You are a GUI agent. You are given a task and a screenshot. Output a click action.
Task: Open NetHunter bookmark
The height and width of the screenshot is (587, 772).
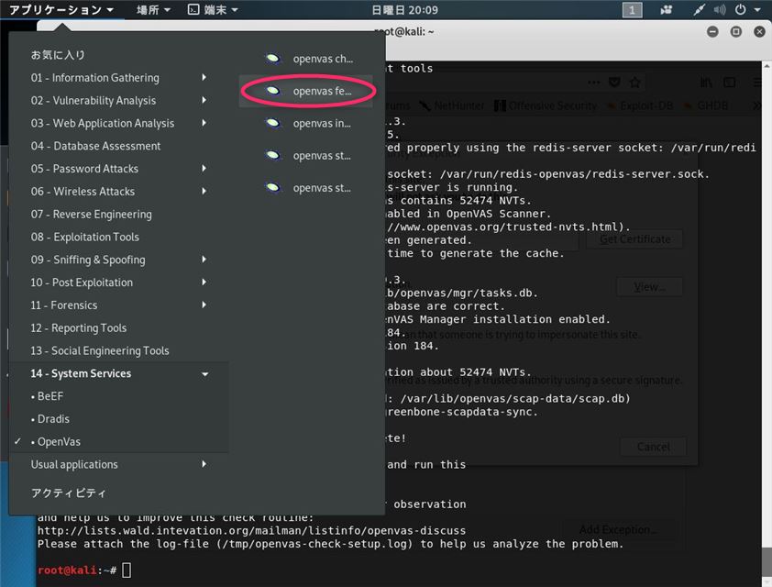pos(452,105)
